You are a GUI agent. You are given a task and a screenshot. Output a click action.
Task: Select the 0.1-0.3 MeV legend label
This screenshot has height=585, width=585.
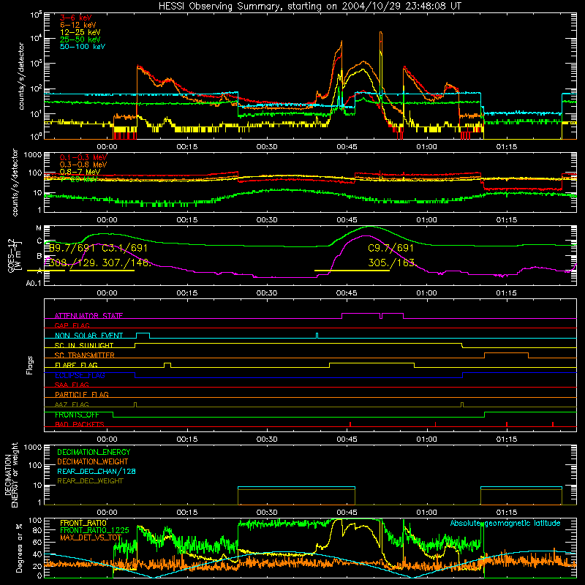pyautogui.click(x=83, y=157)
